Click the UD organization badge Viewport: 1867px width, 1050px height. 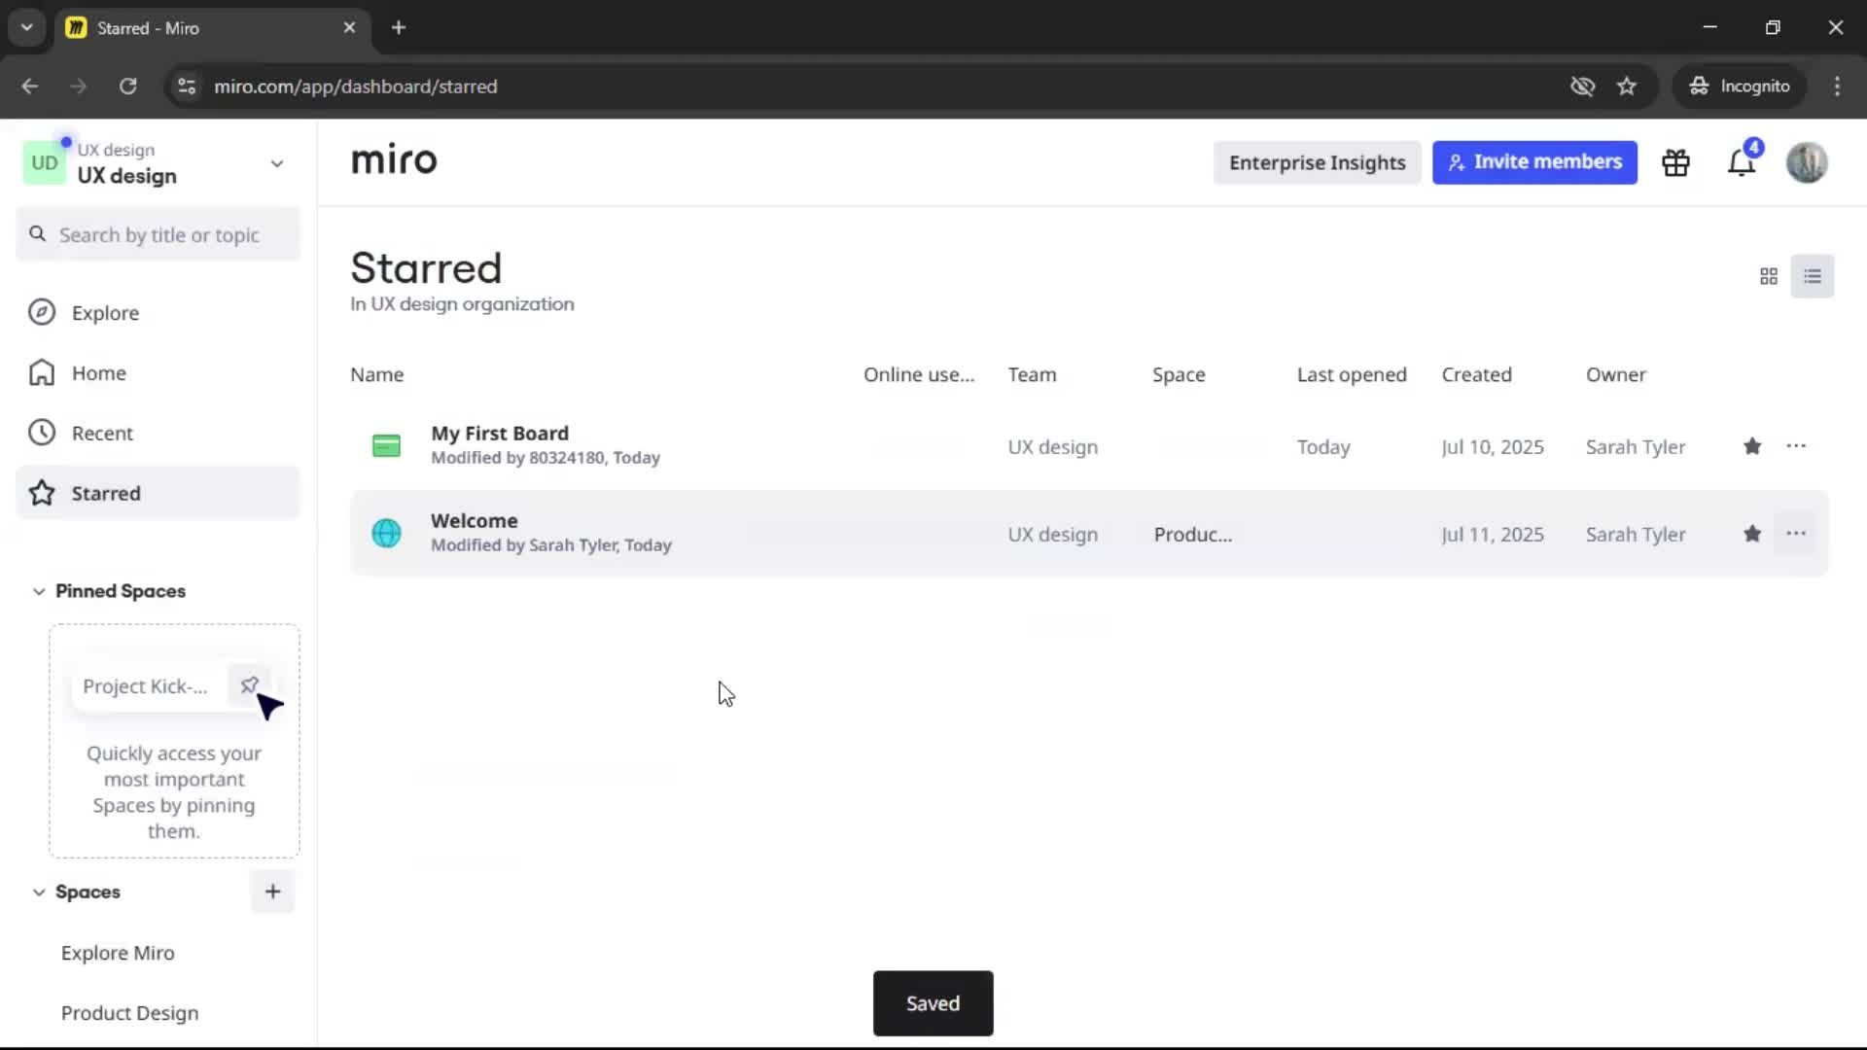(45, 162)
